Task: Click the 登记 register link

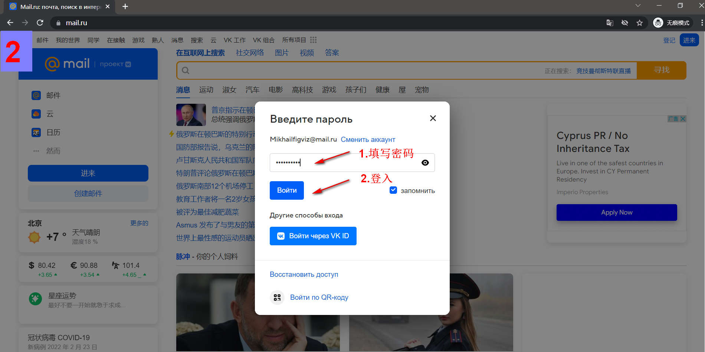Action: click(x=669, y=40)
